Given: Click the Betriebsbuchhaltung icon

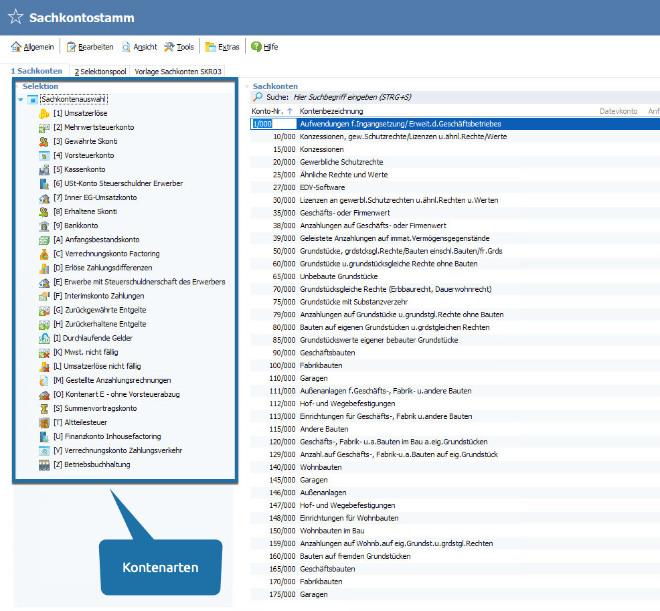Looking at the screenshot, I should [44, 465].
